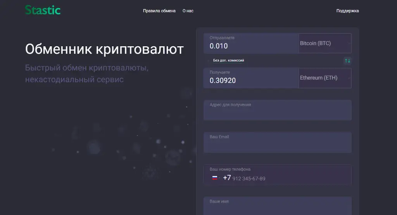
Task: Click the phone number input field
Action: pos(278,175)
